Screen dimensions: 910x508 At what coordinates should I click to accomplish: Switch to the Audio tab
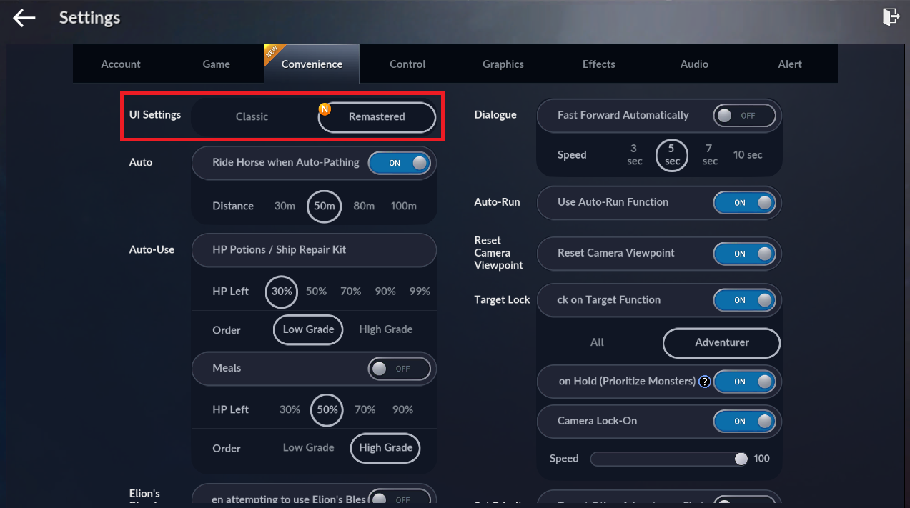pyautogui.click(x=694, y=64)
